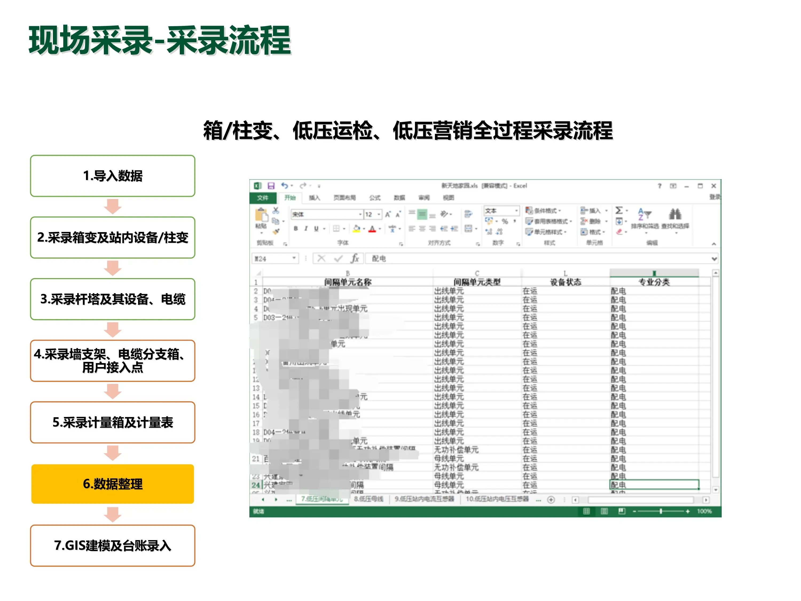
Task: Toggle align text left
Action: click(412, 229)
